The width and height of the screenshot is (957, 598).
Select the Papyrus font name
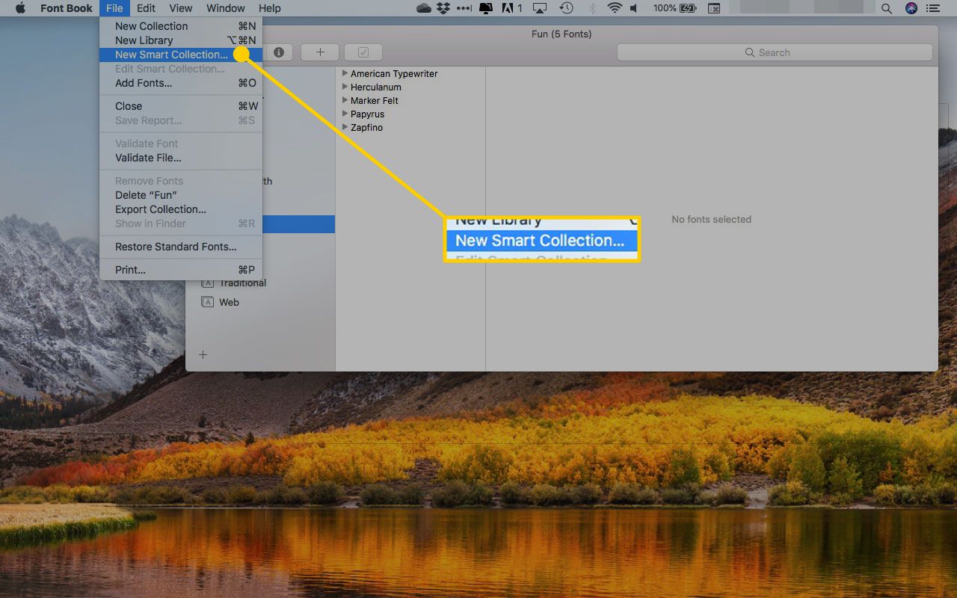point(367,114)
